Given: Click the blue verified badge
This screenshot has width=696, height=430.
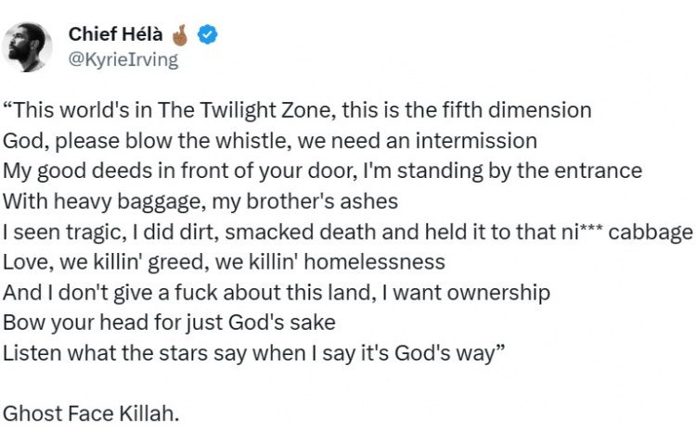Looking at the screenshot, I should 207,34.
